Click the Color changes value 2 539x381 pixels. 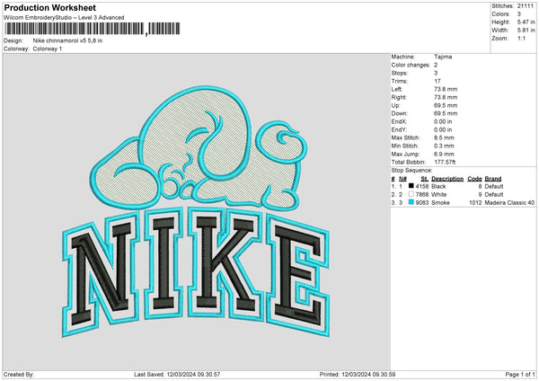(x=436, y=65)
